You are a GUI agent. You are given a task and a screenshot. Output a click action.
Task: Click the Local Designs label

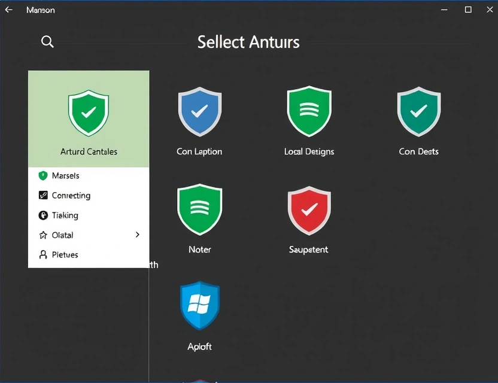[x=309, y=152]
